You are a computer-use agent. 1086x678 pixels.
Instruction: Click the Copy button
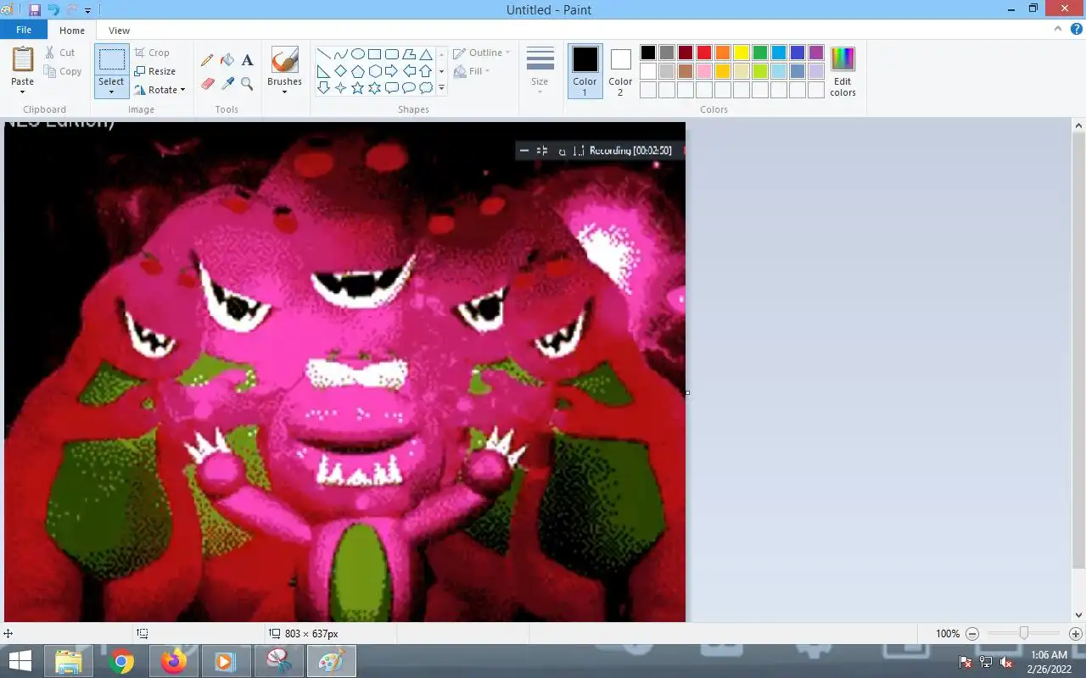coord(63,71)
